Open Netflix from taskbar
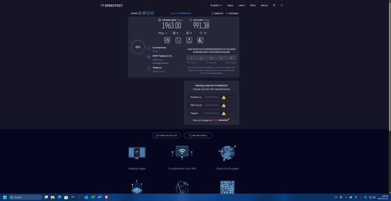This screenshot has width=391, height=201. 80,197
